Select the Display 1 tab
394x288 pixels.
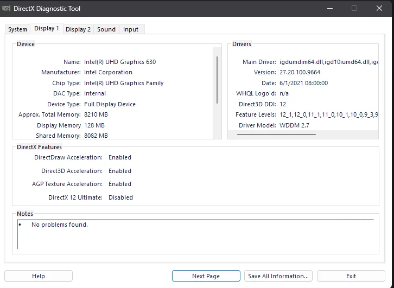47,28
